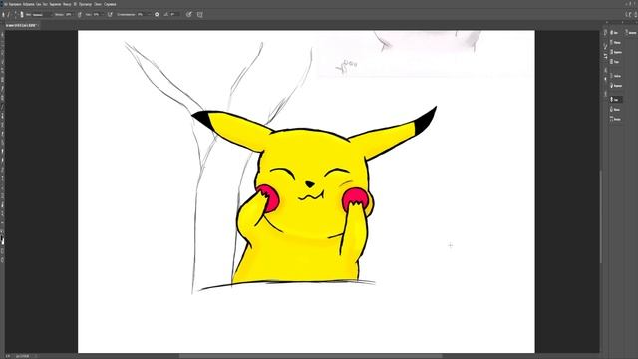Enable airbrush-style build-up

[110, 14]
